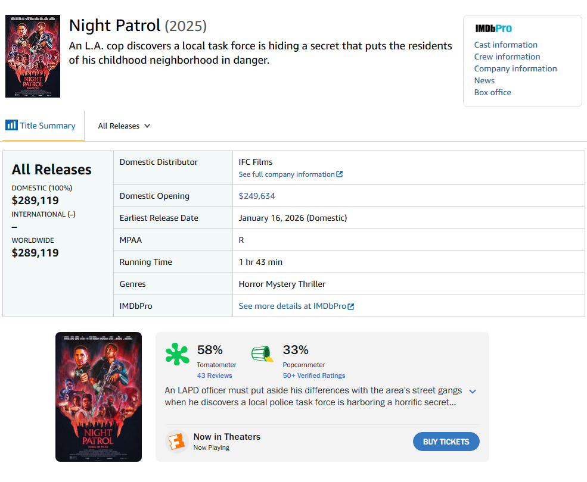Open Crew information link
The width and height of the screenshot is (587, 482).
[x=507, y=57]
